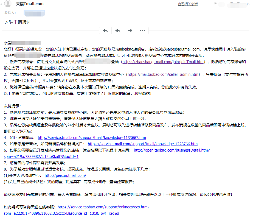Viewport: 256px width, 215px height.
Task: Click the line starting 3、缴纳保证金/技术服务年费
Action: (x=101, y=87)
